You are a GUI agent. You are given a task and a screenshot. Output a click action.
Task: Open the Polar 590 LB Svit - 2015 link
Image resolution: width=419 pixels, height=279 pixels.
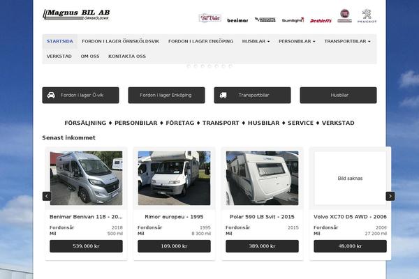[x=262, y=217]
